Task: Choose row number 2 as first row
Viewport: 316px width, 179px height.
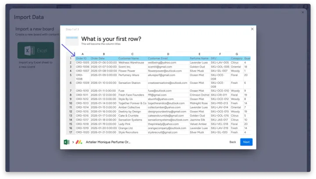Action: (71, 63)
